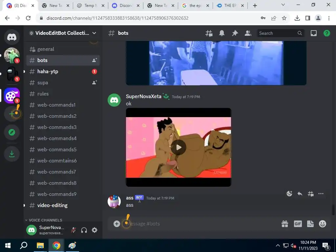Image resolution: width=336 pixels, height=252 pixels.
Task: Open Discord direct messages home icon
Action: click(x=12, y=37)
